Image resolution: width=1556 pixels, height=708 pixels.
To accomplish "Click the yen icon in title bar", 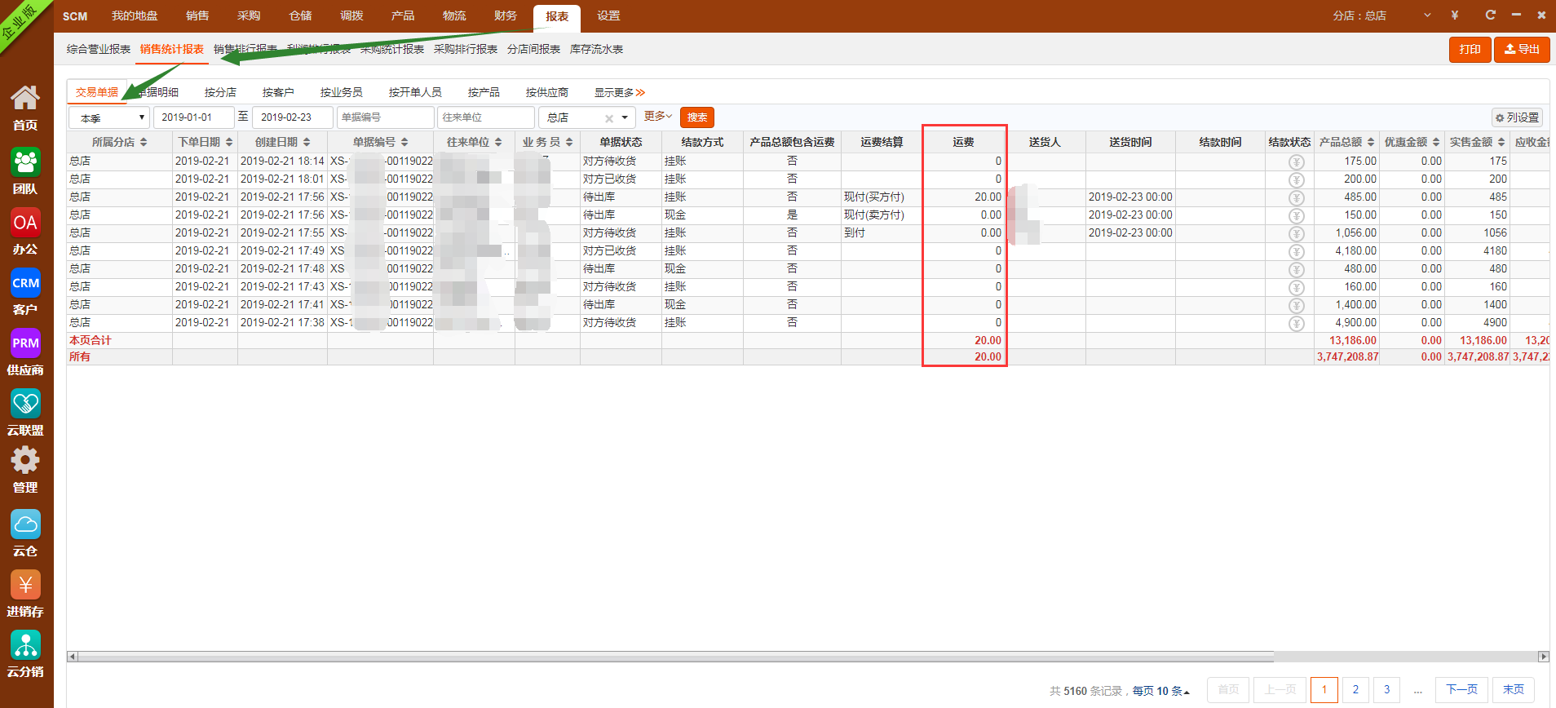I will point(1455,15).
